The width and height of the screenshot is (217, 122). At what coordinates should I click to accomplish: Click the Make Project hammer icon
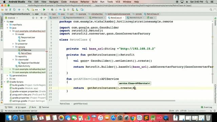pos(28,10)
